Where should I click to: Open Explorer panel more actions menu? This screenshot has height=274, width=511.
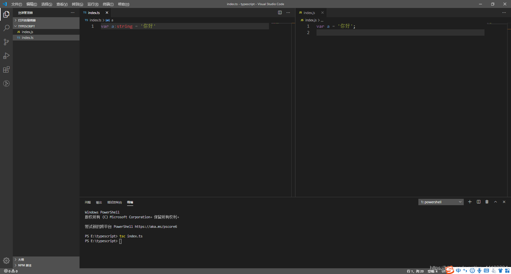click(x=72, y=12)
